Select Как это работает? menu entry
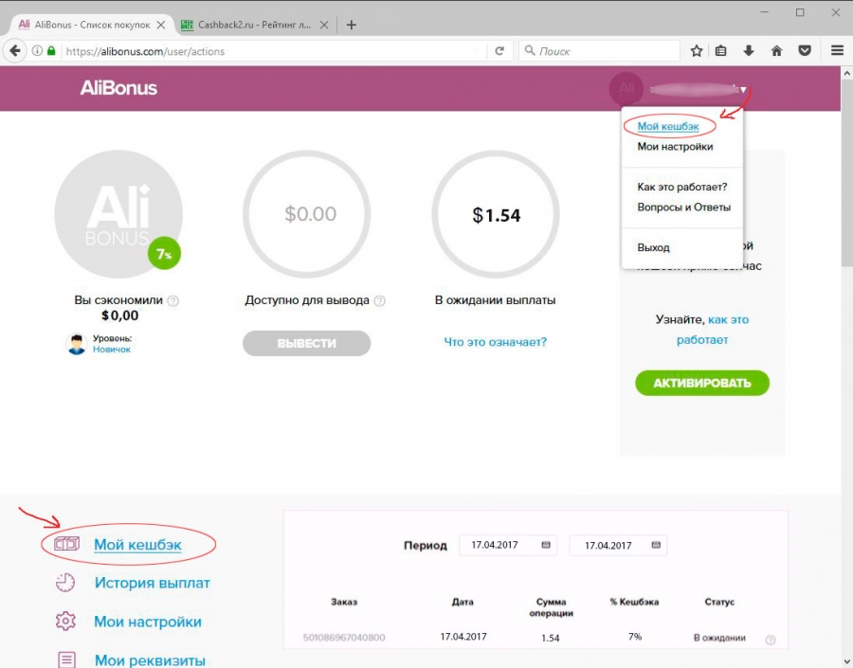Viewport: 853px width, 668px height. tap(682, 187)
